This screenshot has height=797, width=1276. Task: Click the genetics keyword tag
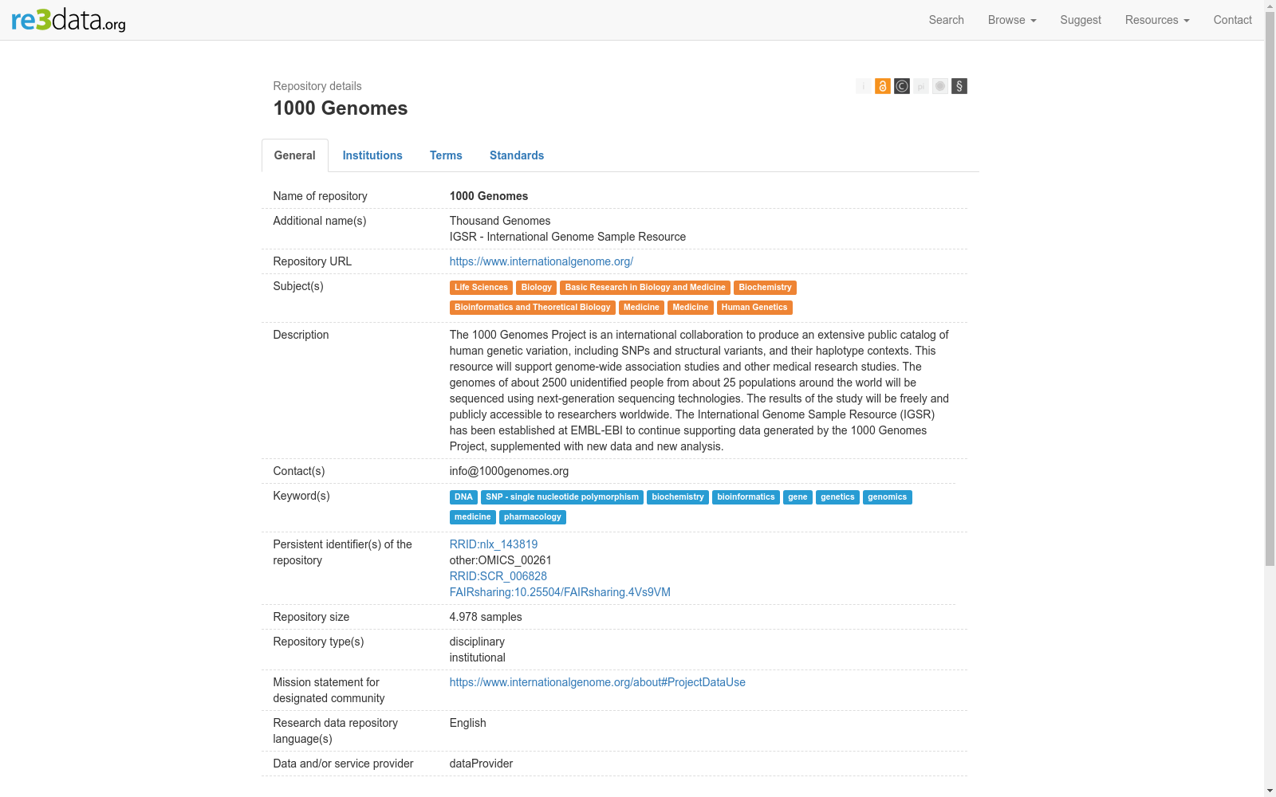point(837,497)
